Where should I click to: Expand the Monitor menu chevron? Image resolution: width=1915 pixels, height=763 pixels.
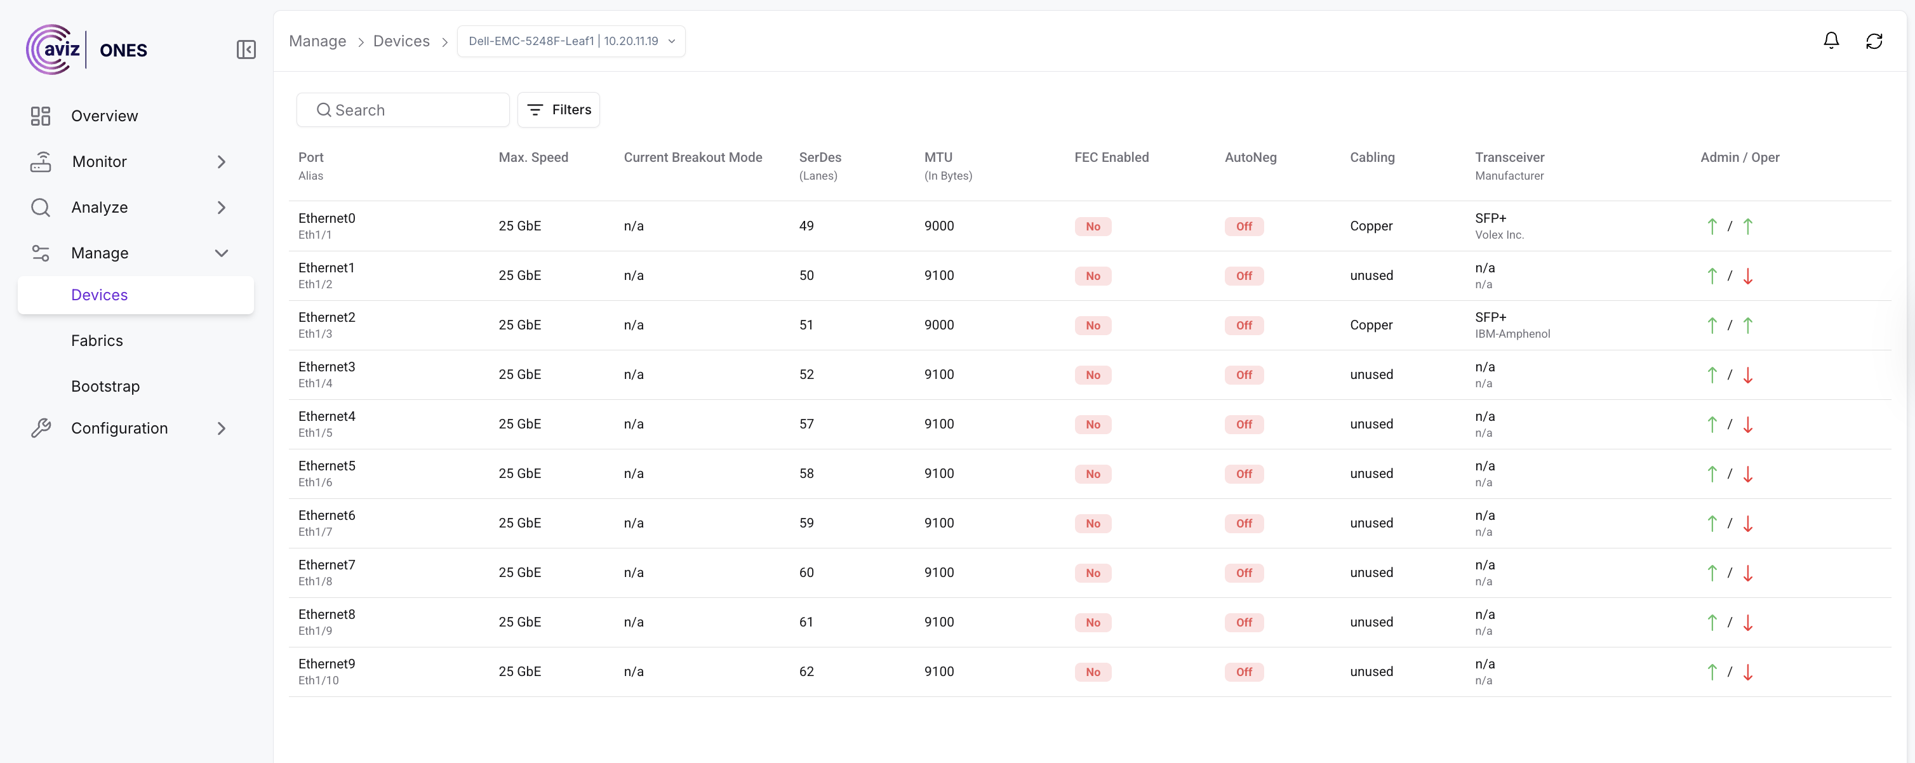pos(221,162)
